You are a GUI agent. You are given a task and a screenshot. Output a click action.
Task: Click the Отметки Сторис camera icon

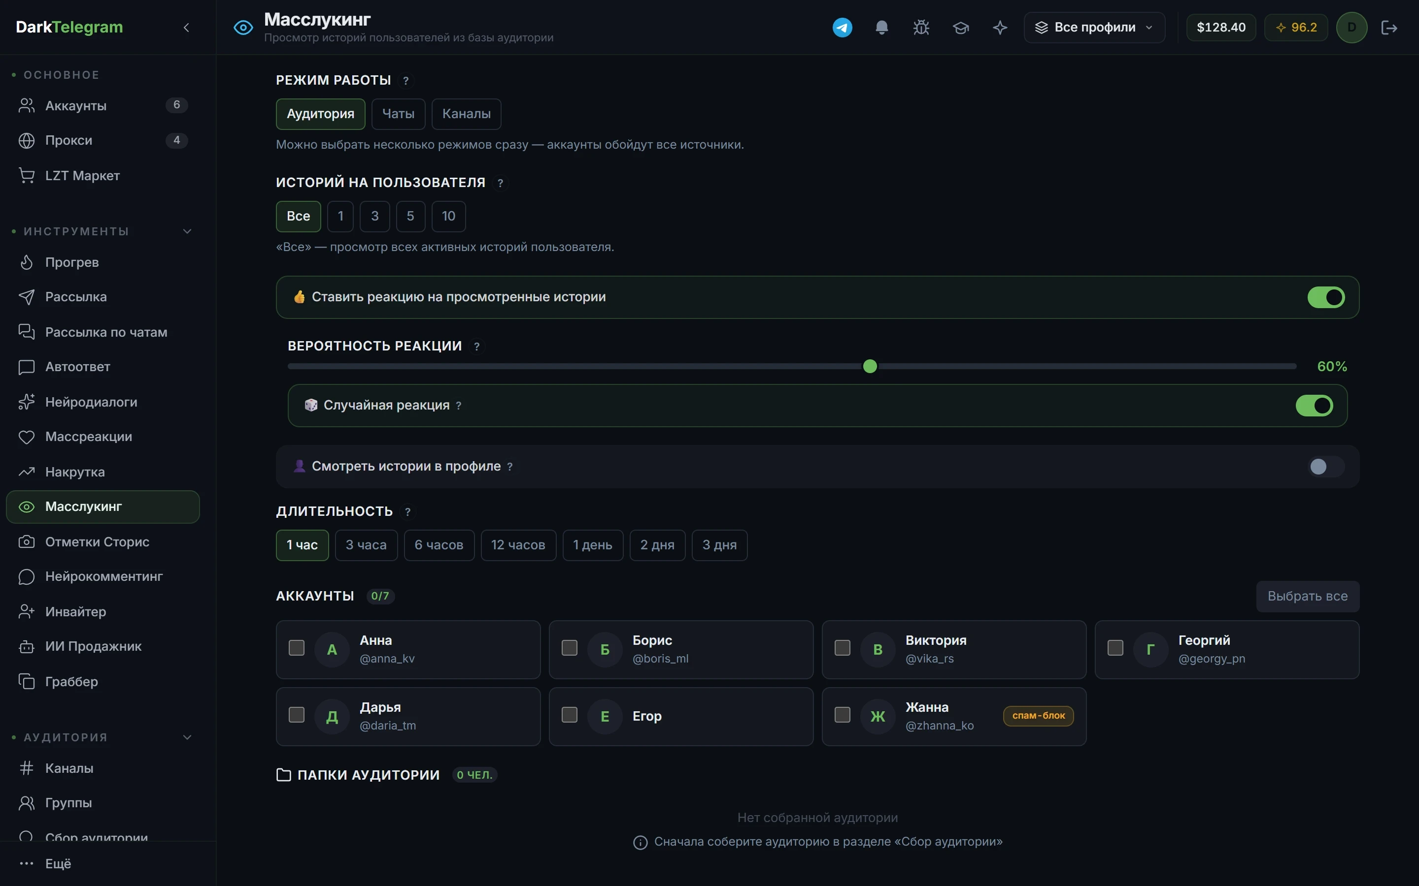point(27,541)
